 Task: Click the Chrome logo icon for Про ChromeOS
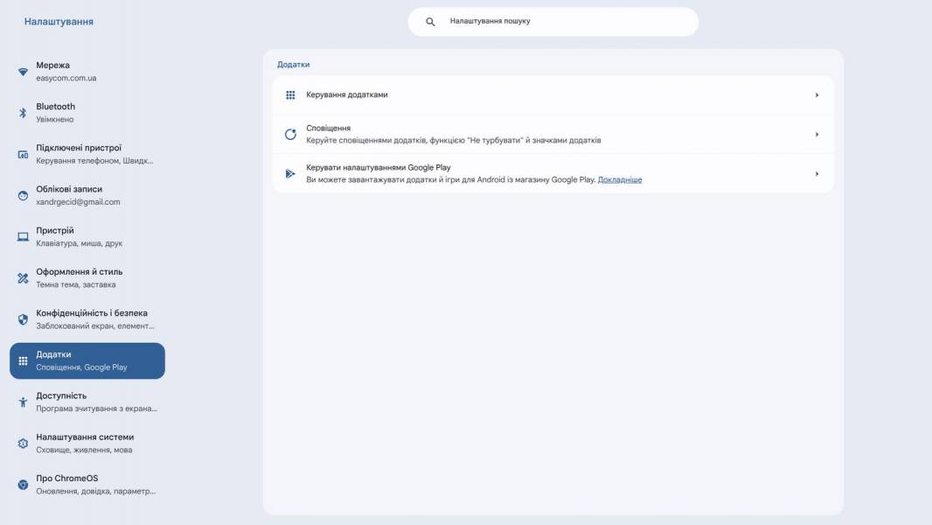(23, 485)
